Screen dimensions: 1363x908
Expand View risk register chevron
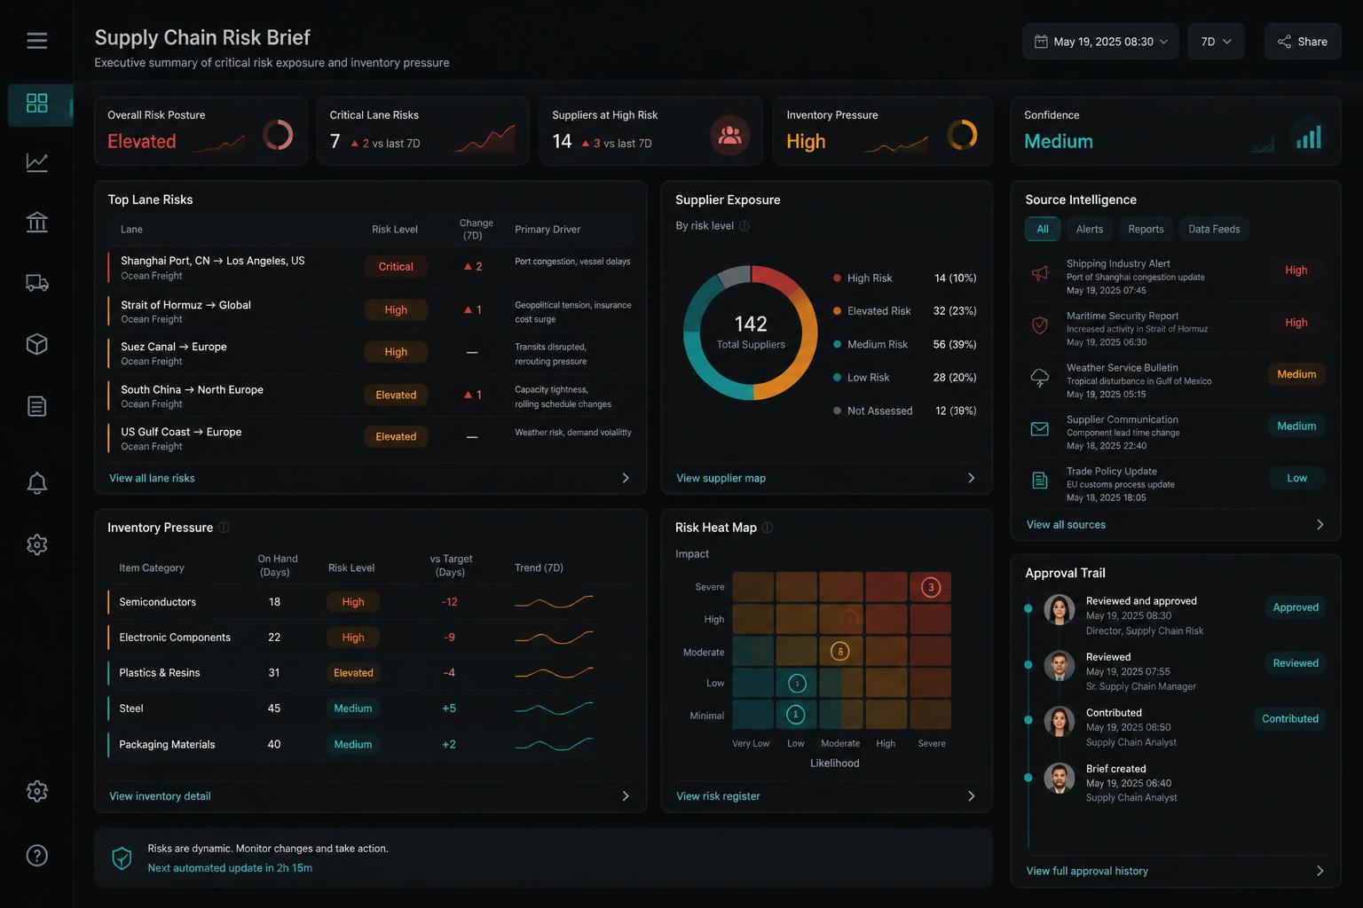[971, 796]
